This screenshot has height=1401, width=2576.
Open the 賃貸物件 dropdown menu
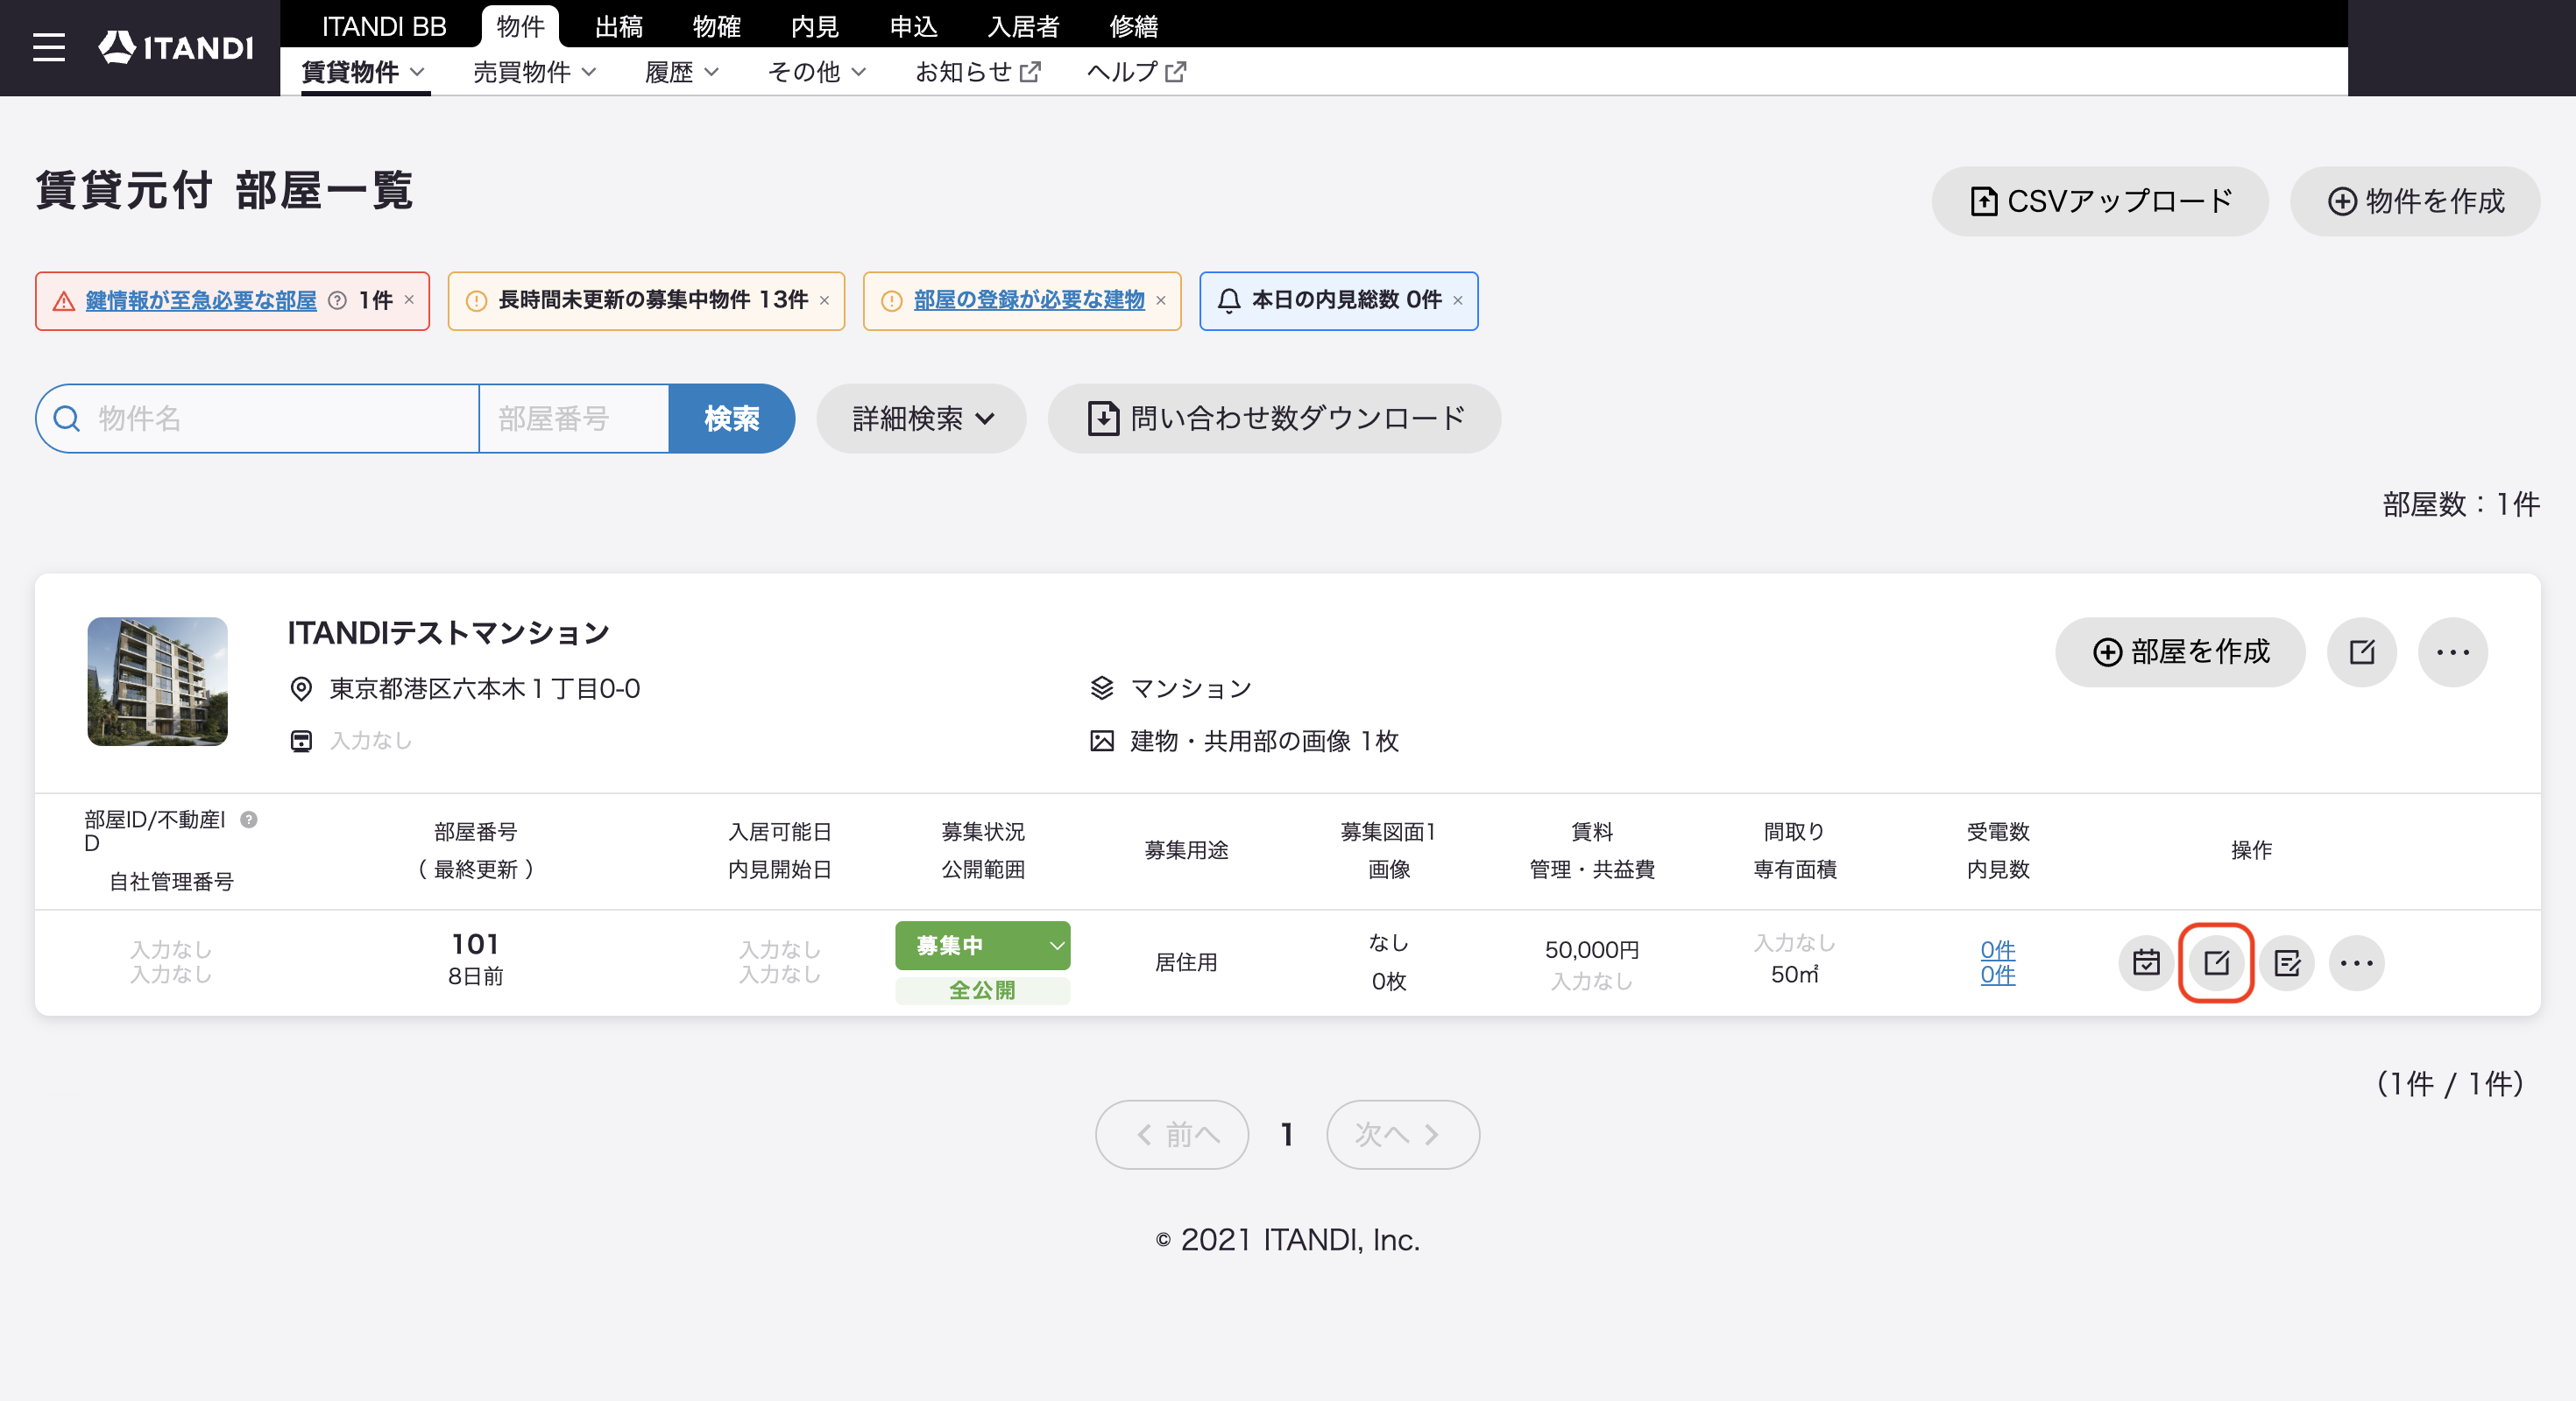point(364,72)
